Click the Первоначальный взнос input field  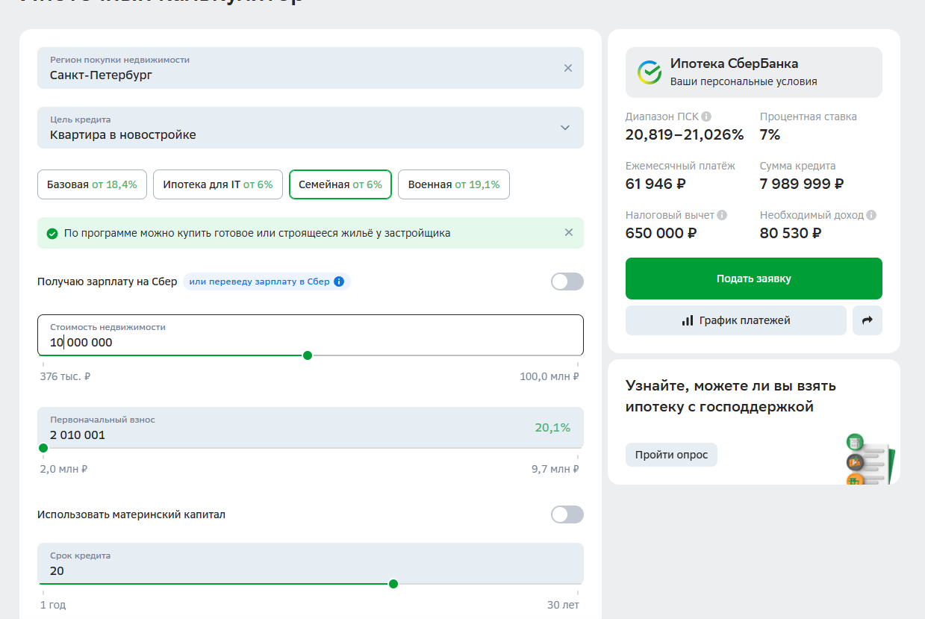311,428
